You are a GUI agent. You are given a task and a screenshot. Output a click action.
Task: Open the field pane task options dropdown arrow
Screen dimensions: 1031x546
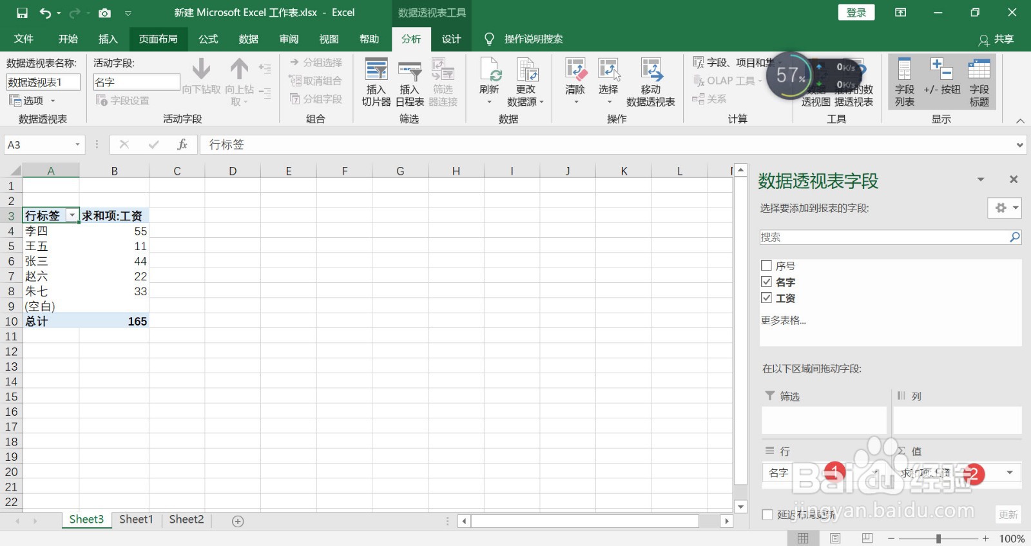(x=981, y=180)
